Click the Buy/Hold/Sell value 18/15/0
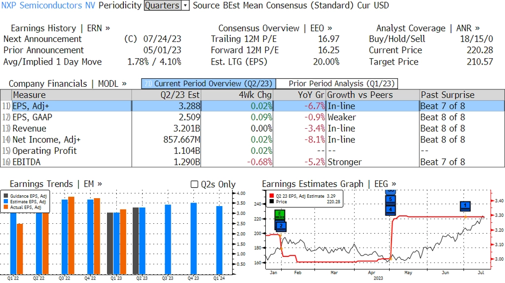505x283 pixels. [476, 39]
